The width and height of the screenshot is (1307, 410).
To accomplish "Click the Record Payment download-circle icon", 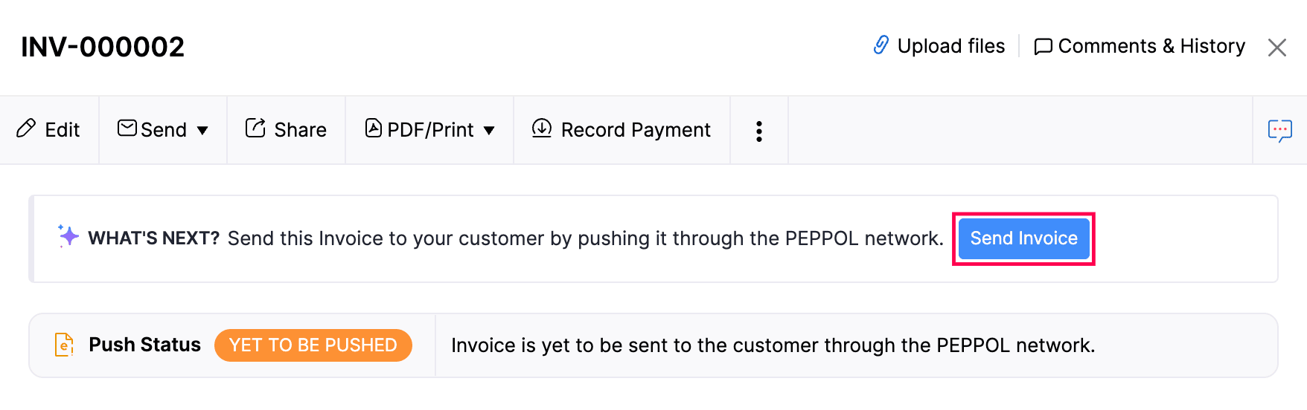I will pyautogui.click(x=542, y=128).
